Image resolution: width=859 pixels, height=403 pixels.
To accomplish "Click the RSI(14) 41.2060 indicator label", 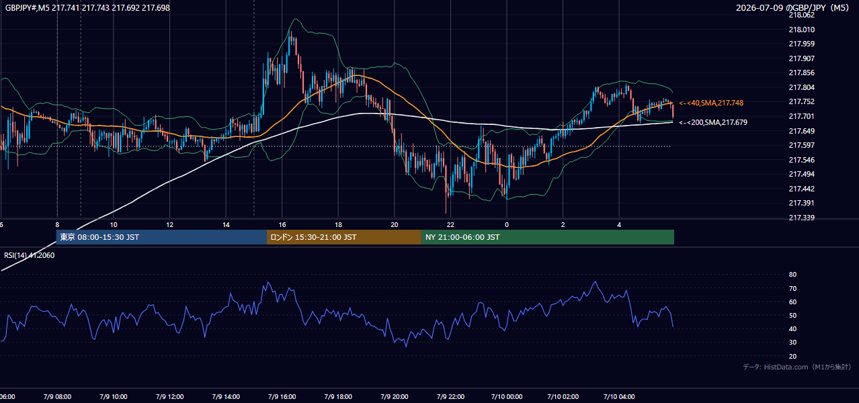I will tap(30, 255).
